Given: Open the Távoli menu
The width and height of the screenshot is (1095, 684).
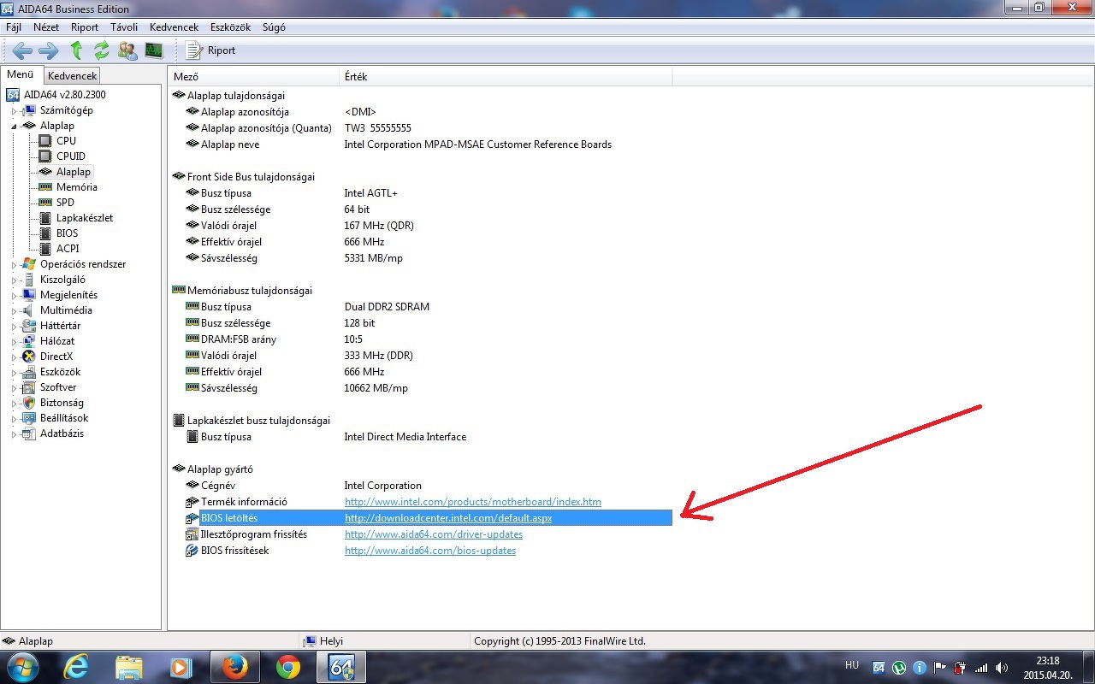Looking at the screenshot, I should tap(124, 27).
